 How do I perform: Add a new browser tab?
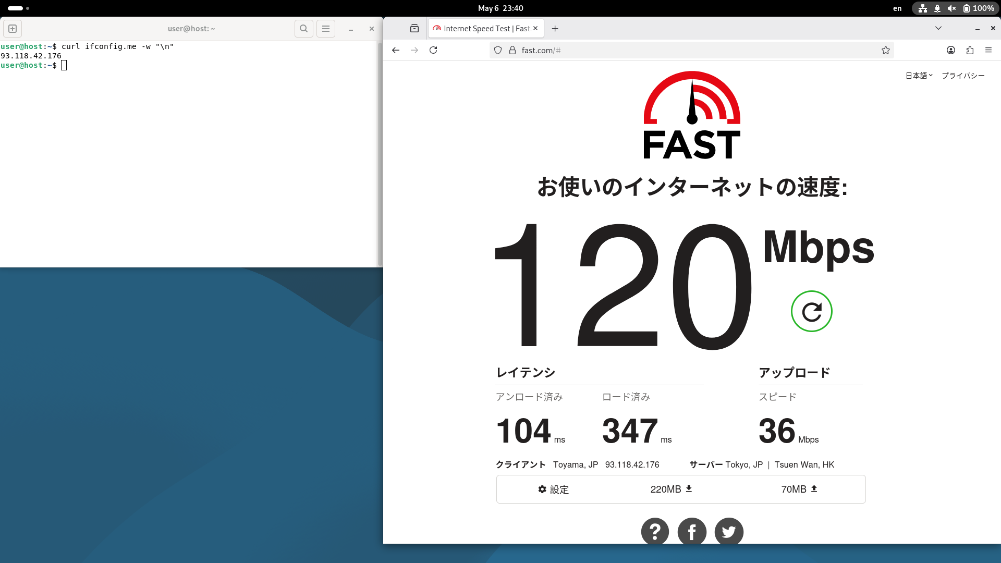point(555,29)
